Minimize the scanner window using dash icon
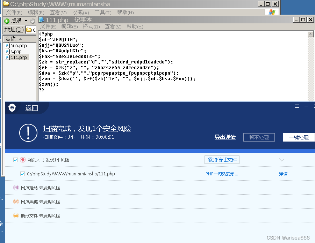315x243 pixels. click(306, 106)
